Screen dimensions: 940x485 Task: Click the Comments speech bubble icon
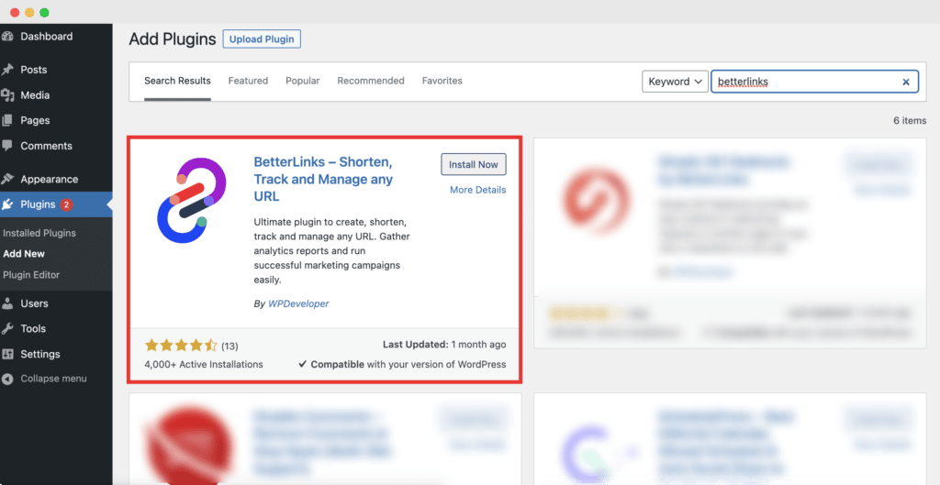pos(8,146)
